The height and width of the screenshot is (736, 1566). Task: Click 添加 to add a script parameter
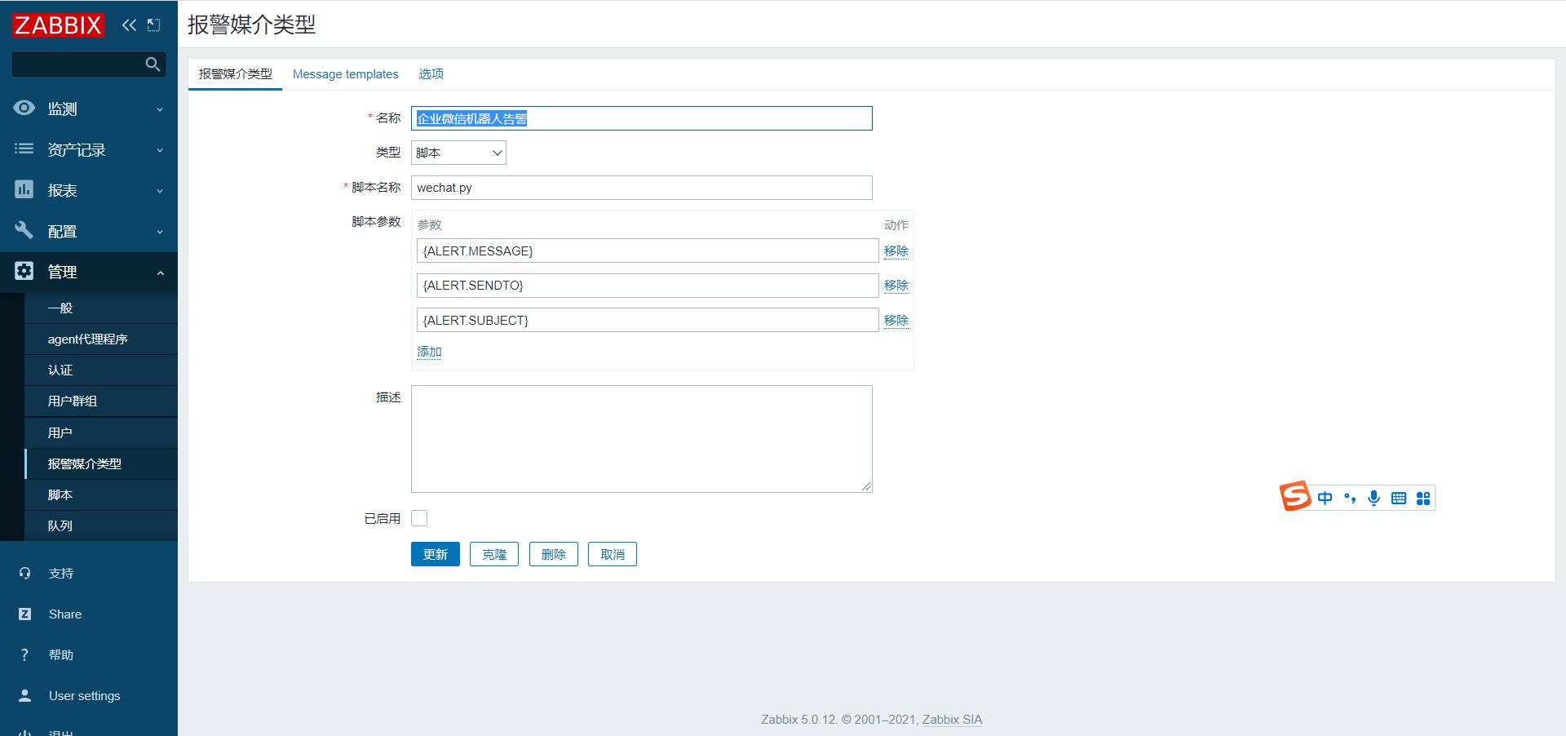coord(429,352)
